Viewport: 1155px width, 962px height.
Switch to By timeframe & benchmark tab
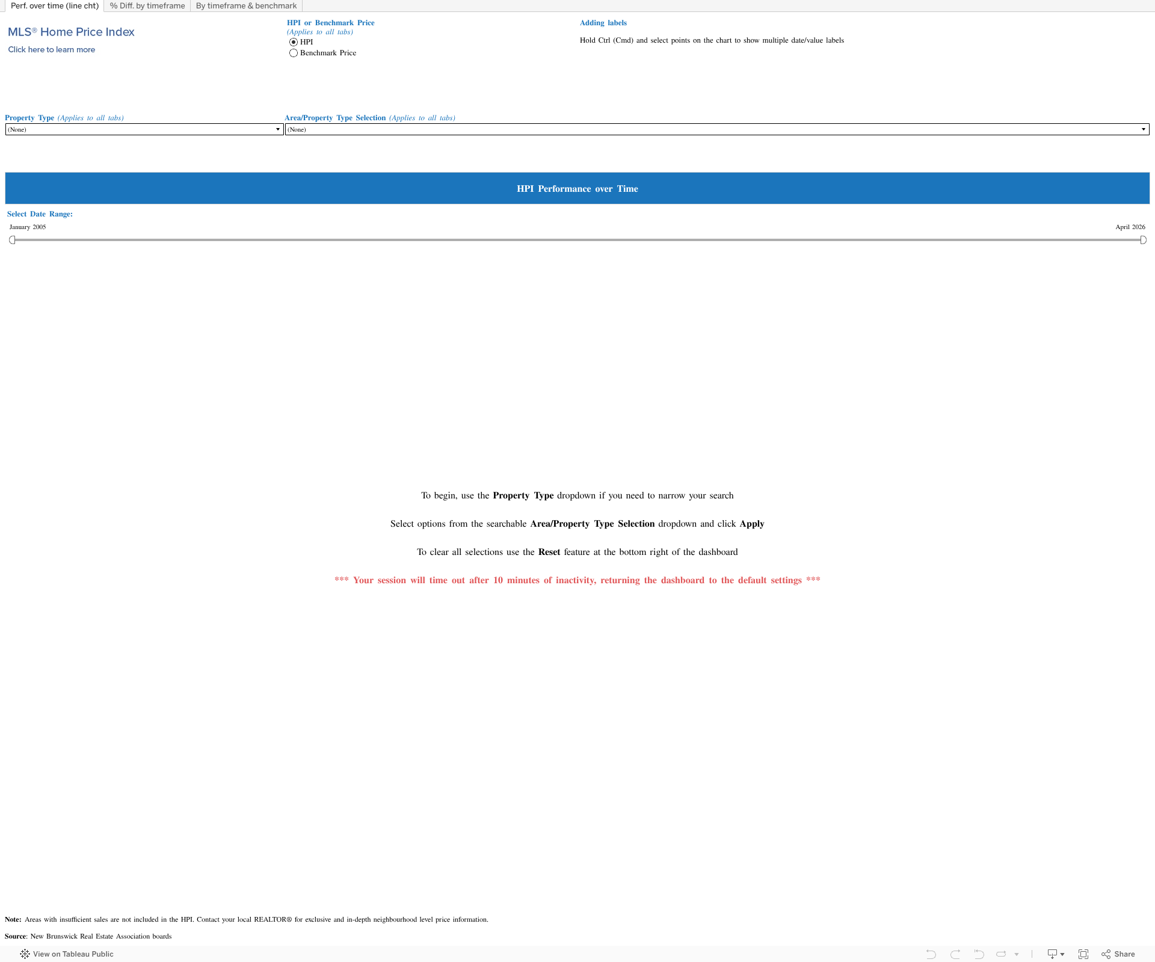click(246, 6)
